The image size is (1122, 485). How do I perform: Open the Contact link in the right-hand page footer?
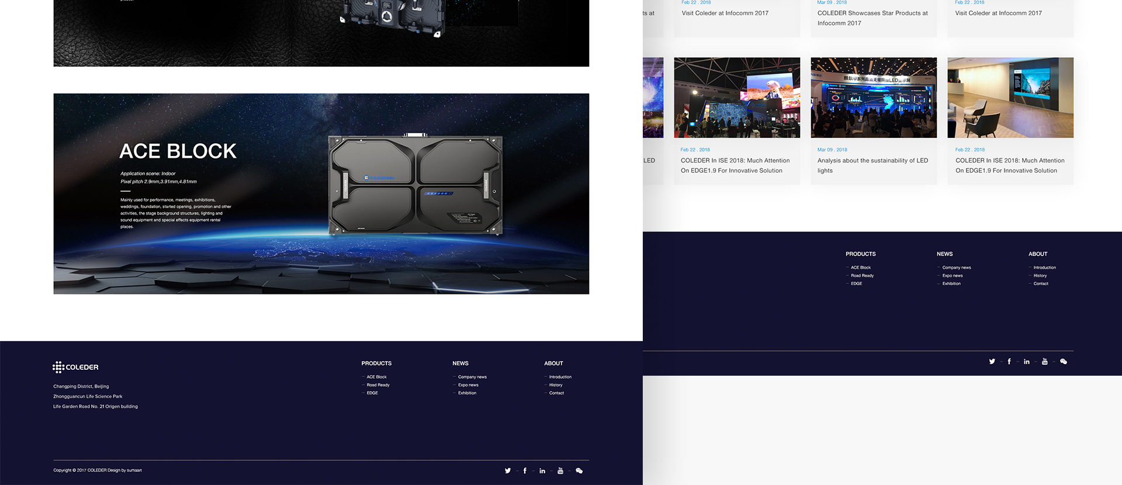coord(1041,284)
